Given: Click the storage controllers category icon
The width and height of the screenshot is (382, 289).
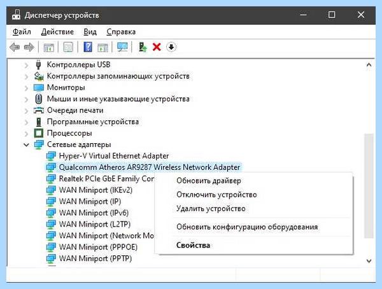Looking at the screenshot, I should (39, 76).
